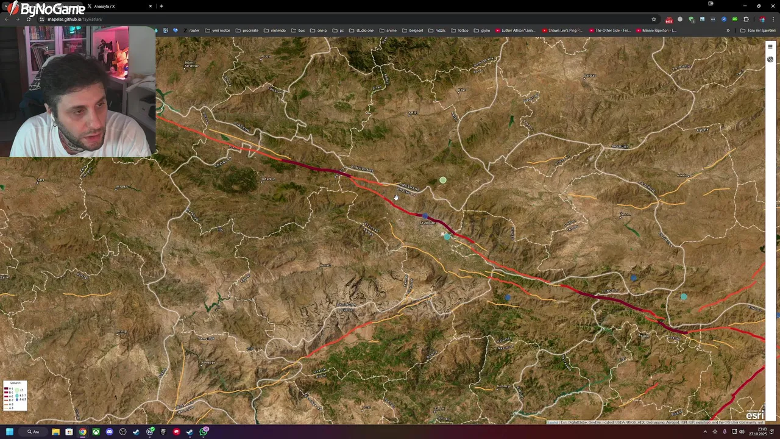Open the W app icon with green check
This screenshot has width=780, height=439.
point(149,432)
